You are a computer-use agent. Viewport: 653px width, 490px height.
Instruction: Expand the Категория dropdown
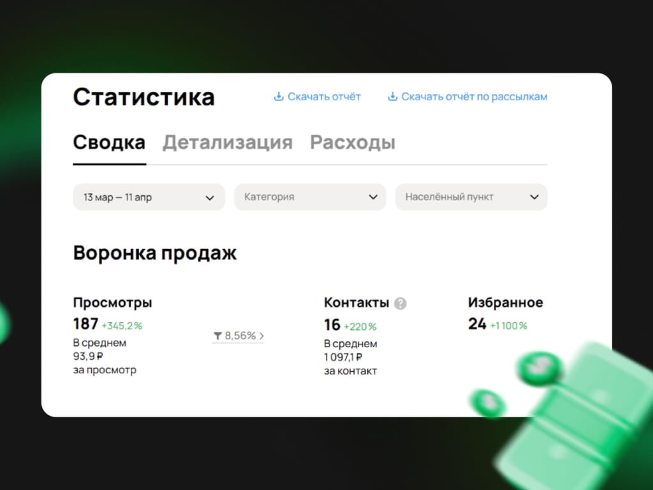click(x=310, y=197)
